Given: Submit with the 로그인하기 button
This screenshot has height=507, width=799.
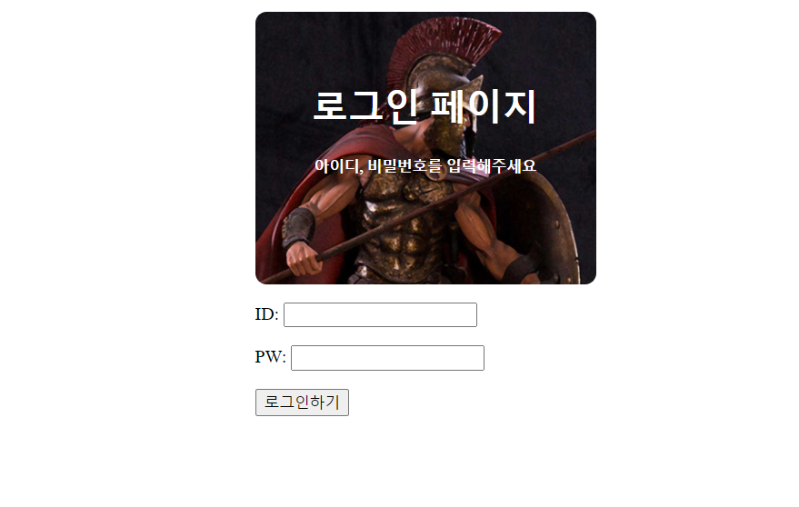Looking at the screenshot, I should click(x=302, y=403).
